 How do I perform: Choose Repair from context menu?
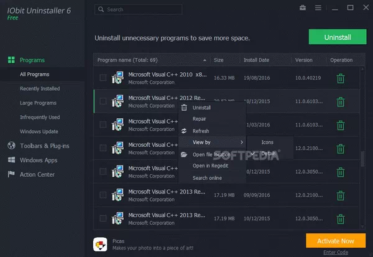(212, 119)
